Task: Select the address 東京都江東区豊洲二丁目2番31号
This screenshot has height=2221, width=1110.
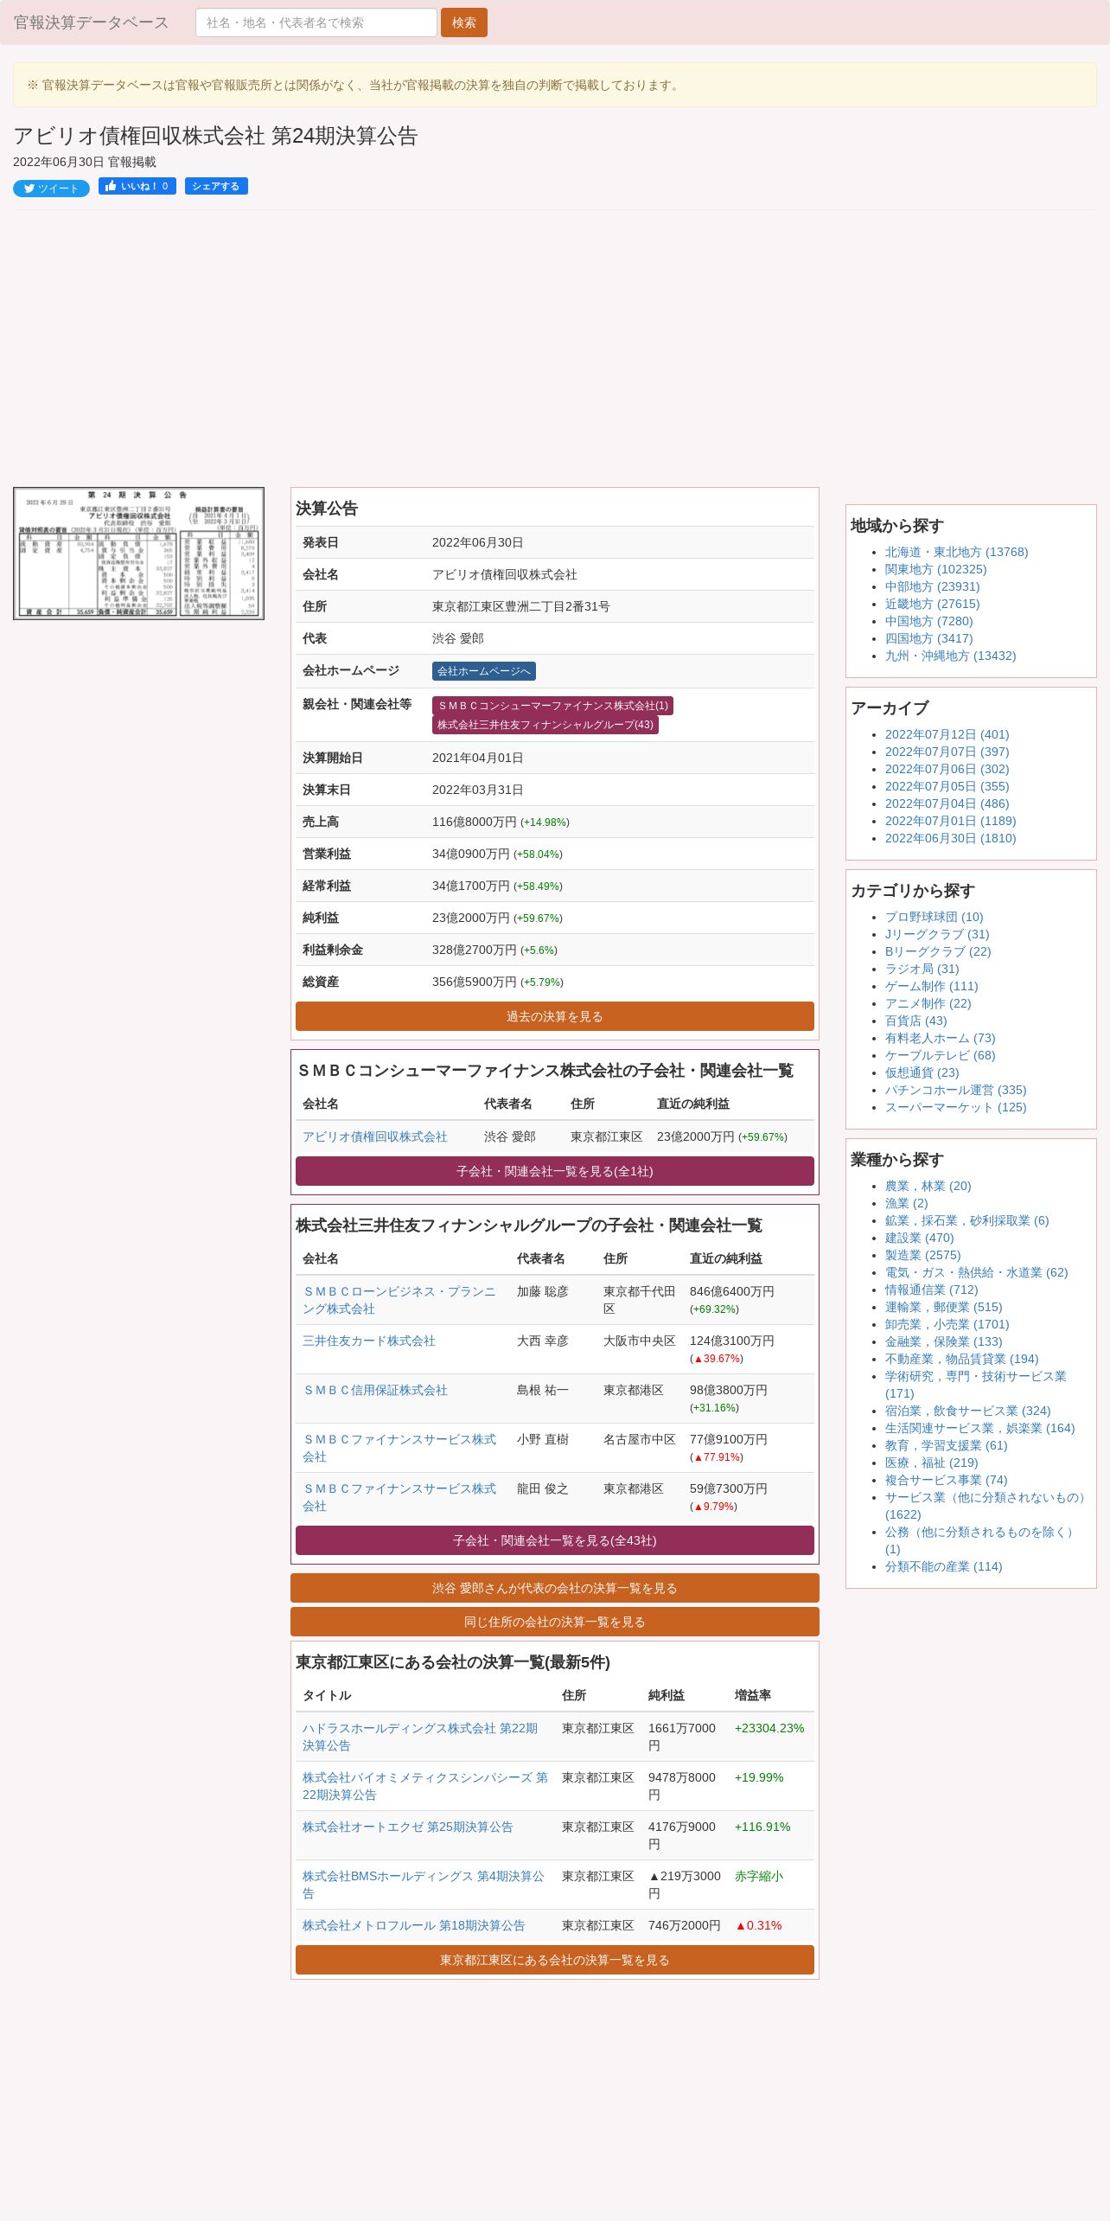Action: tap(521, 606)
